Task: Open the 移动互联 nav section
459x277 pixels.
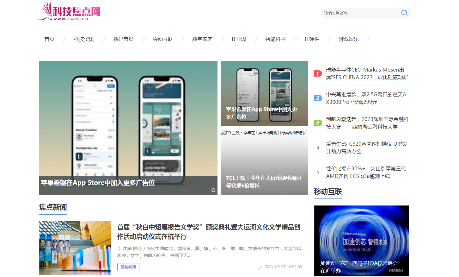Action: click(x=163, y=39)
